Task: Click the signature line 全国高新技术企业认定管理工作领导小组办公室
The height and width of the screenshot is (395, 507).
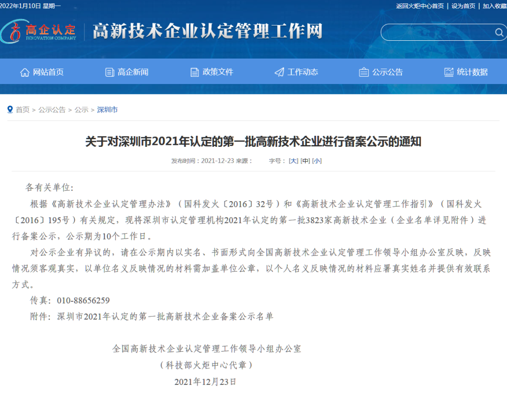Action: point(207,349)
